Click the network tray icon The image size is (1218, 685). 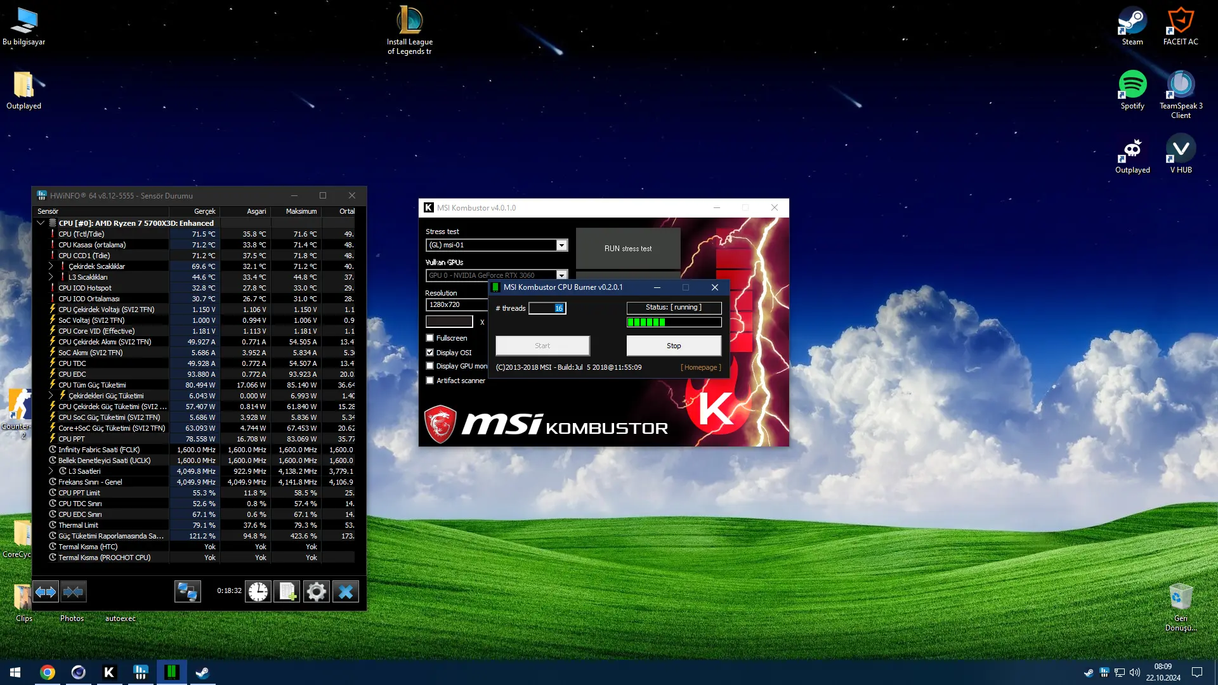point(1120,672)
